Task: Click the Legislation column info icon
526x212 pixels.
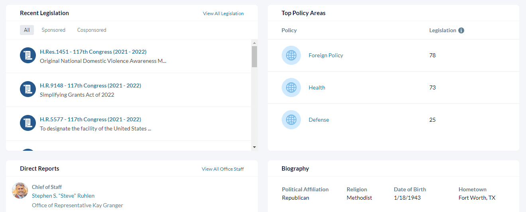Action: (461, 30)
